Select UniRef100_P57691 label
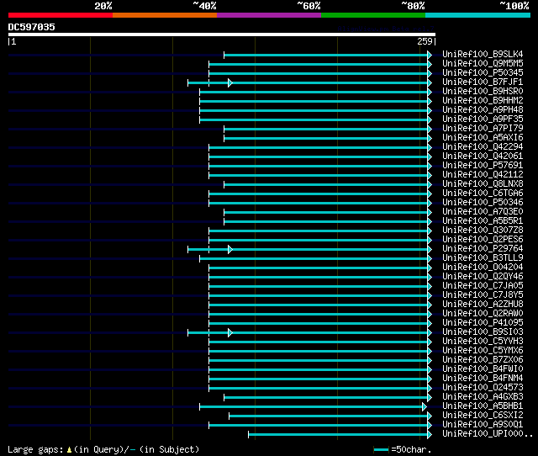Screen dimensions: 538x456 click(x=483, y=166)
